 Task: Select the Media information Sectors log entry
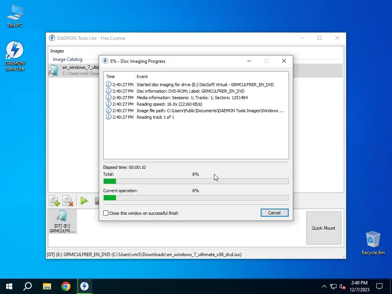coord(196,98)
